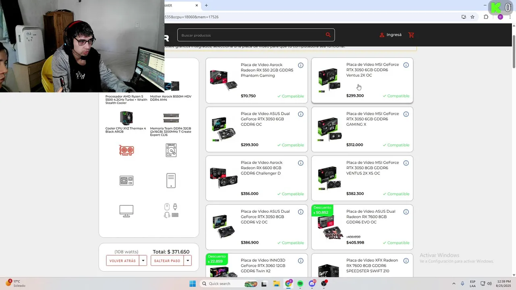Click the $405.998 price on RX 7600 EVO
This screenshot has width=516, height=290.
[x=355, y=242]
